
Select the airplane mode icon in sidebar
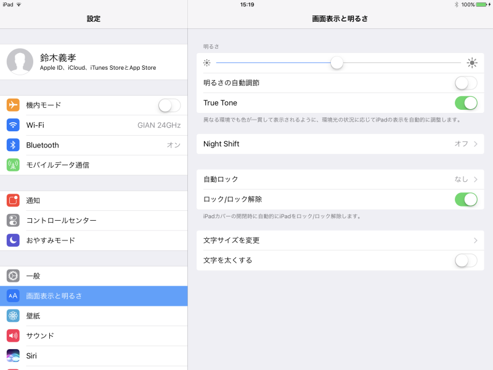(12, 105)
